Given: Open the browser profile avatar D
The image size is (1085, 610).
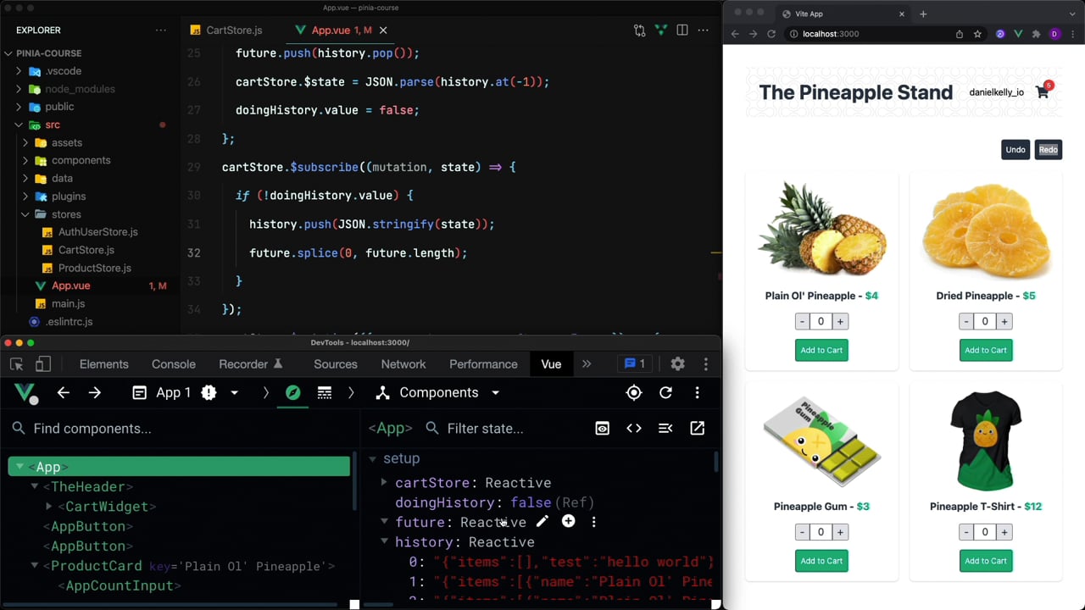Looking at the screenshot, I should tap(1054, 34).
